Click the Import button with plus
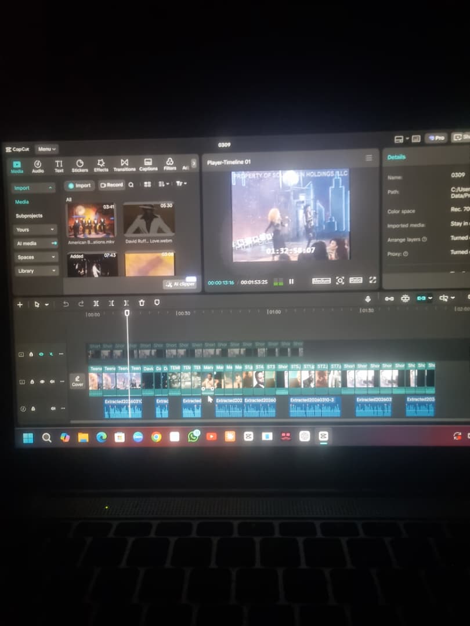This screenshot has width=470, height=626. pos(79,185)
